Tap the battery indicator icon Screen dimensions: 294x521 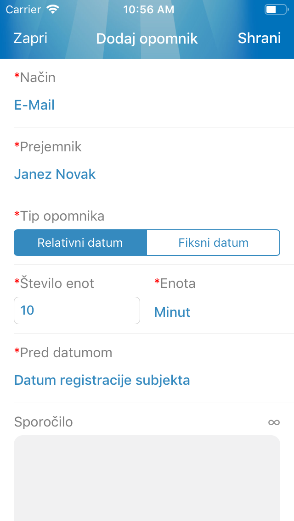click(x=276, y=9)
